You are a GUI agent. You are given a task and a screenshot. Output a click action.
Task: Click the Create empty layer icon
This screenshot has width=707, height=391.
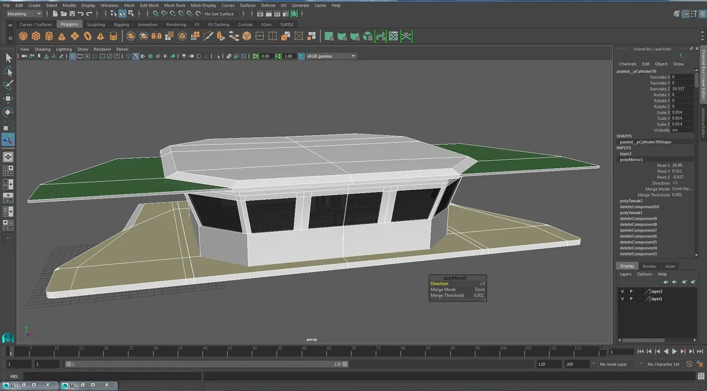(x=684, y=282)
